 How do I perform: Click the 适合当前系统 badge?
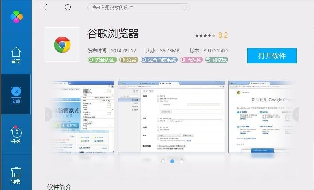(x=159, y=60)
